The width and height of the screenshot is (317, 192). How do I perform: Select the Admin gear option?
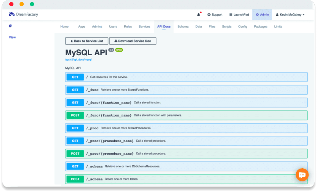click(262, 15)
